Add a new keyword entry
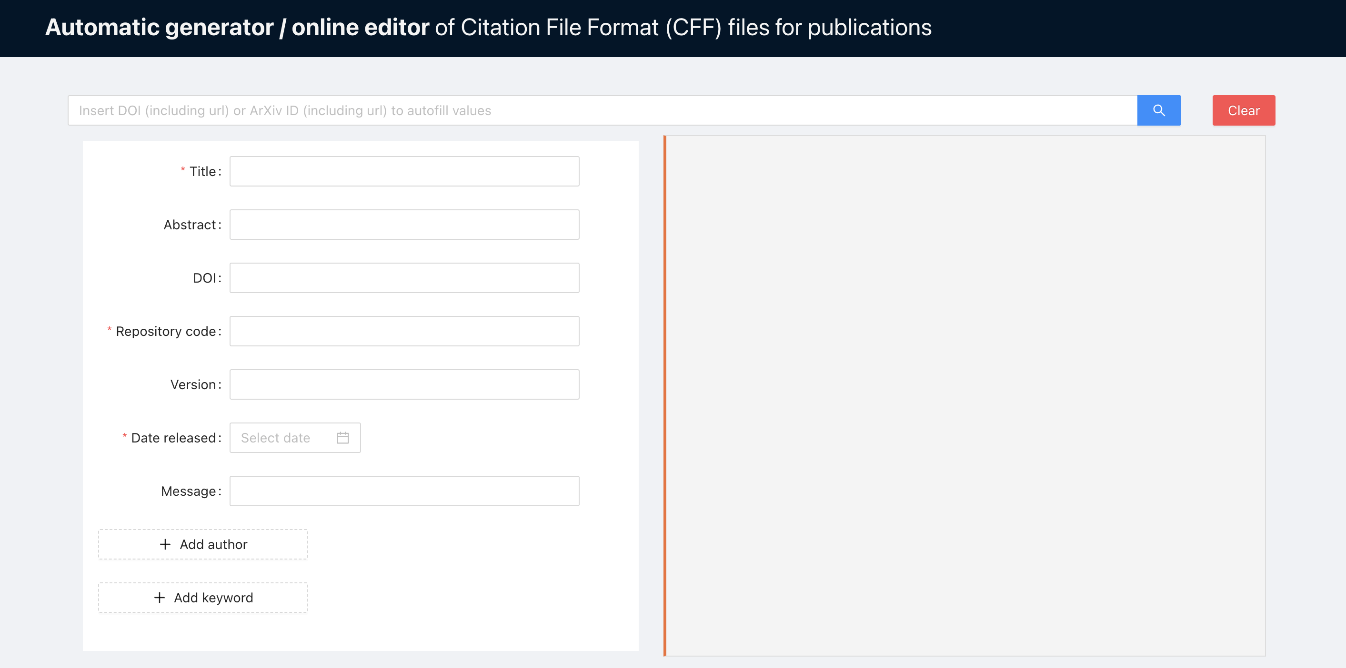The image size is (1346, 668). coord(203,598)
